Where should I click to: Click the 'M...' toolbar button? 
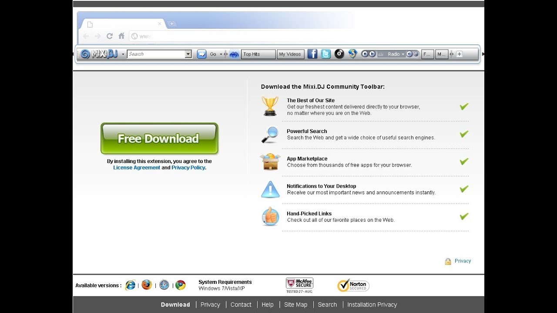click(441, 54)
